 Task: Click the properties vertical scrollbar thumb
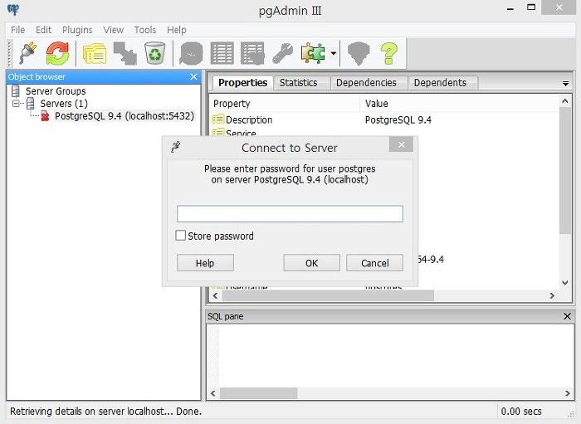pos(565,171)
